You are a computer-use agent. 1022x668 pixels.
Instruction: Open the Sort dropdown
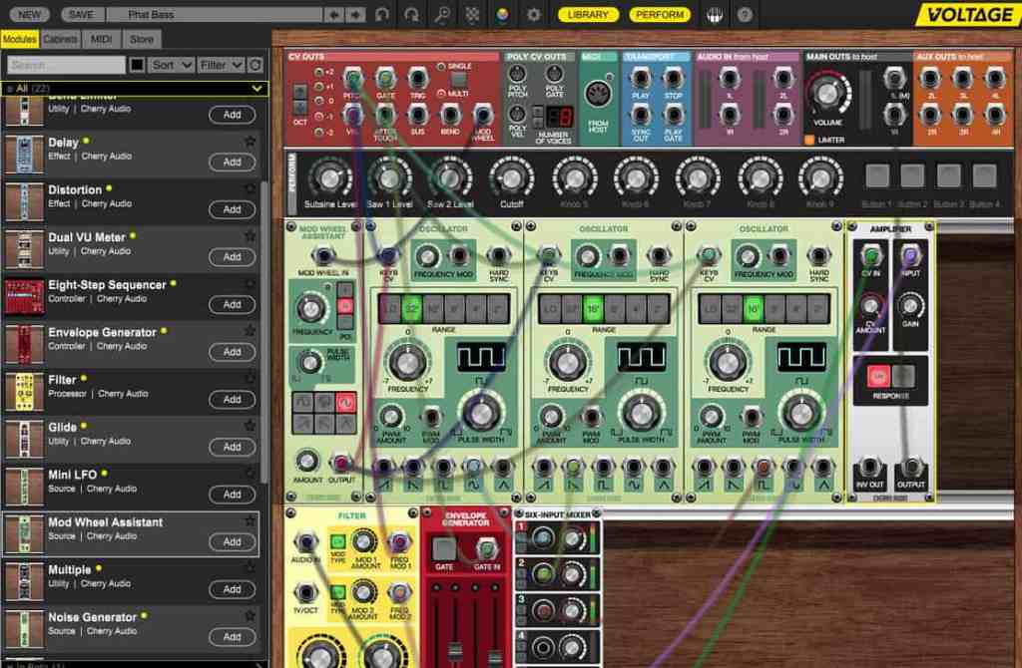coord(169,65)
